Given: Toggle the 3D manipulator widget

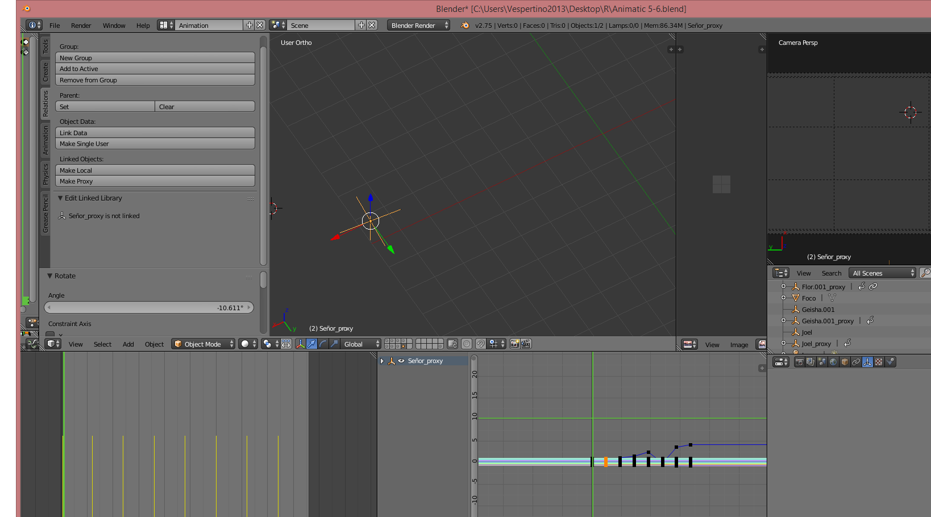Looking at the screenshot, I should tap(300, 344).
